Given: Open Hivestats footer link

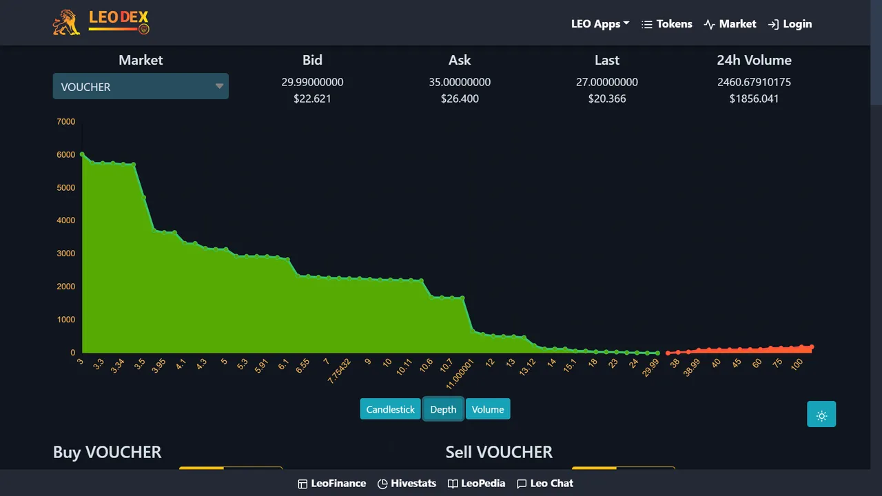Looking at the screenshot, I should point(407,484).
